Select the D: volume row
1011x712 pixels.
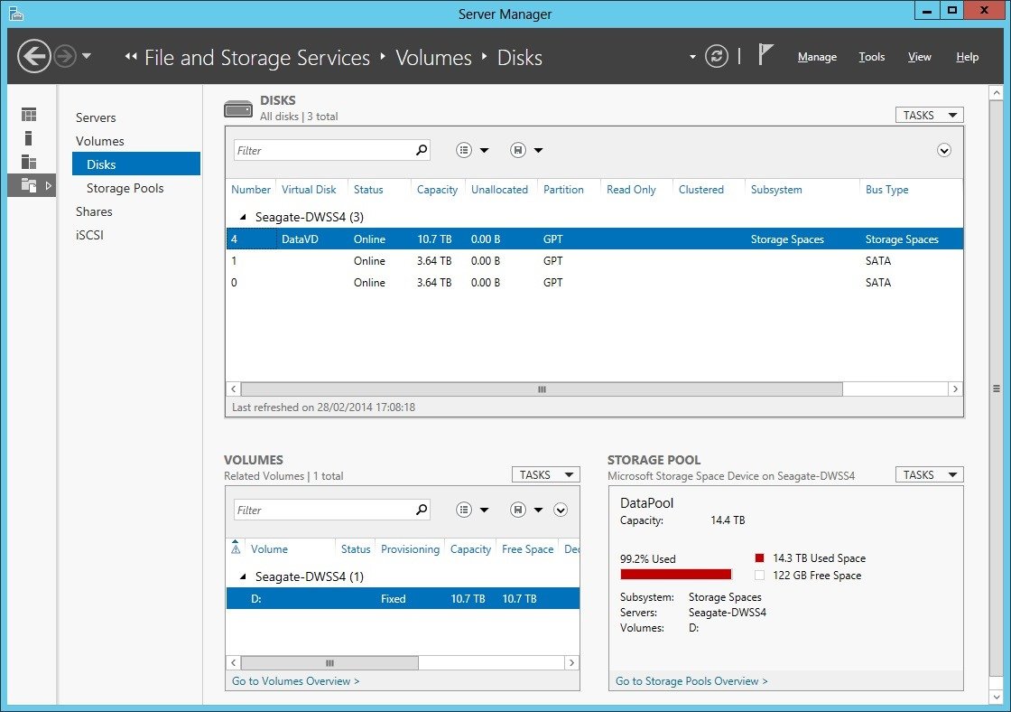tap(403, 598)
